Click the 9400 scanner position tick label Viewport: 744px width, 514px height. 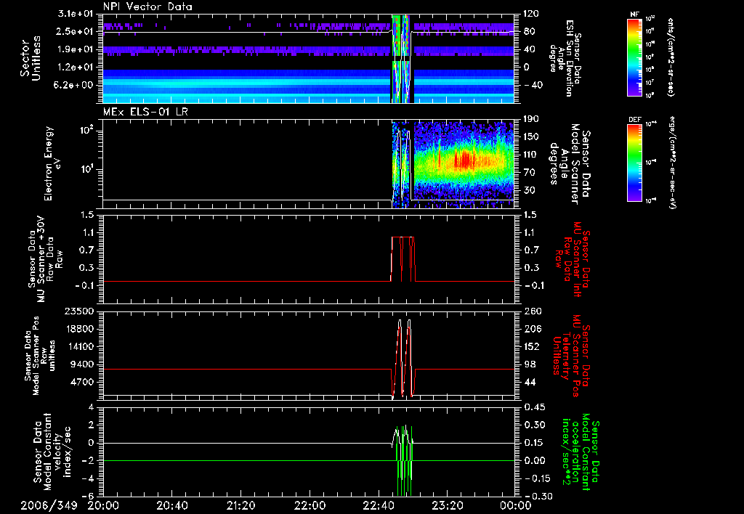[x=83, y=364]
